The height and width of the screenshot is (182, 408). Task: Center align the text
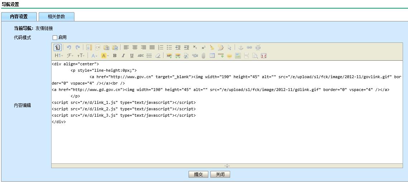pos(135,47)
